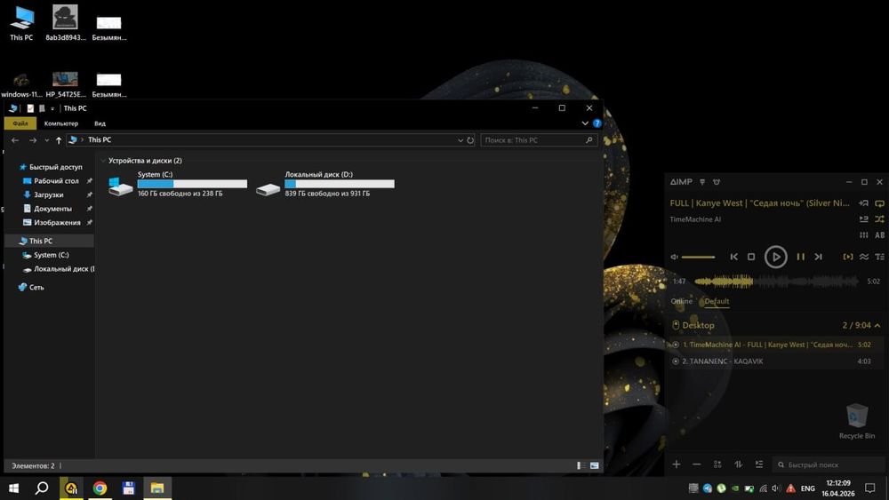The image size is (889, 500).
Task: Open Chrome from the taskbar
Action: coord(100,488)
